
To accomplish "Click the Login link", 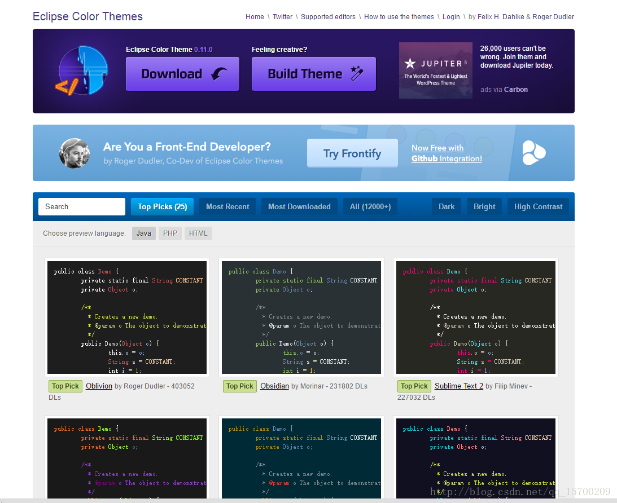I will click(451, 17).
